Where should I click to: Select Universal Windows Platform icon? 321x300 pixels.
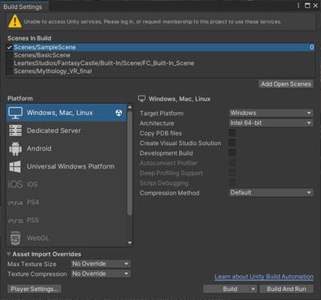pyautogui.click(x=15, y=166)
